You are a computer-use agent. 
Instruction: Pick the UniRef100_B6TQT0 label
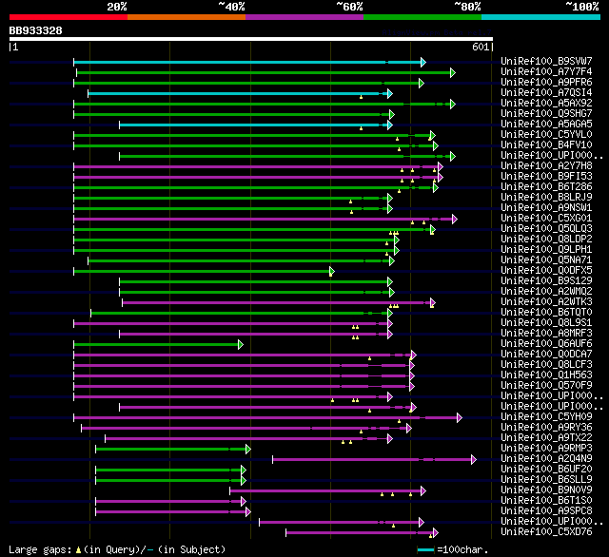tap(546, 313)
